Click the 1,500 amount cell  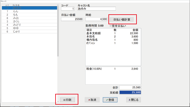click(135, 43)
